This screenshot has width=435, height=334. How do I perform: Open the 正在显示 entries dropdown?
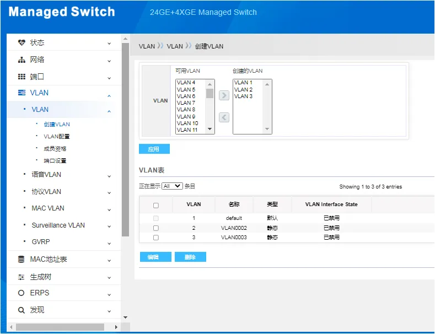pyautogui.click(x=172, y=186)
